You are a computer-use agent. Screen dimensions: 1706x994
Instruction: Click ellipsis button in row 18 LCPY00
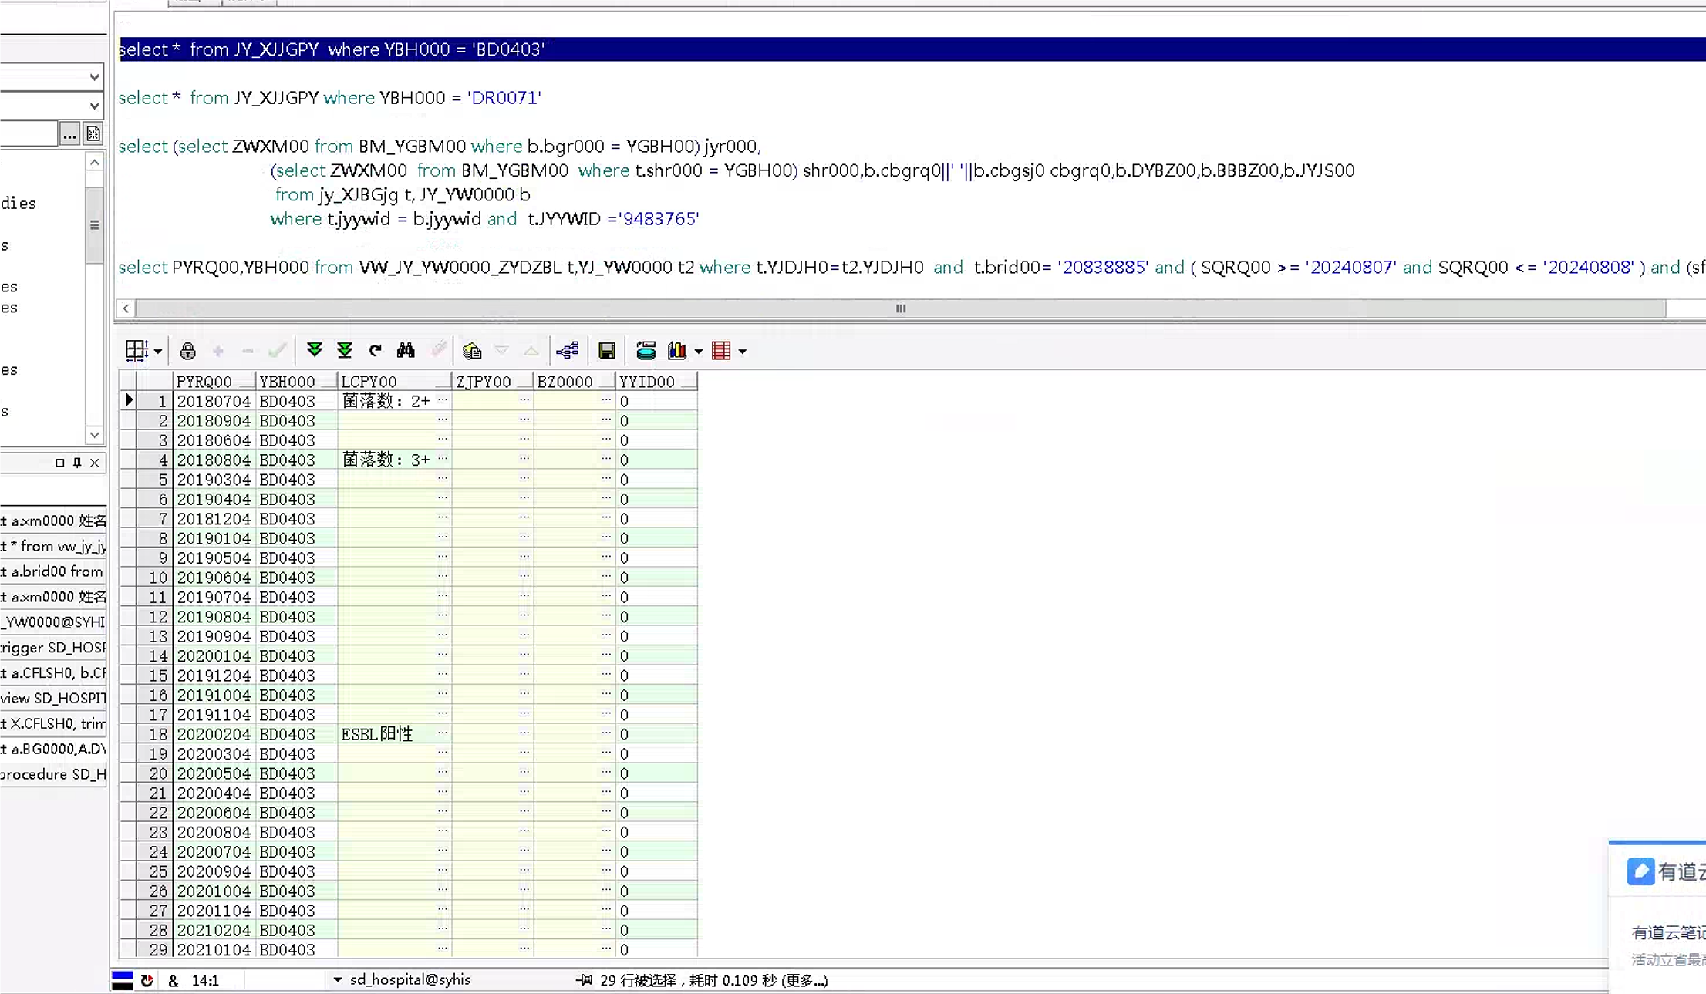tap(443, 733)
